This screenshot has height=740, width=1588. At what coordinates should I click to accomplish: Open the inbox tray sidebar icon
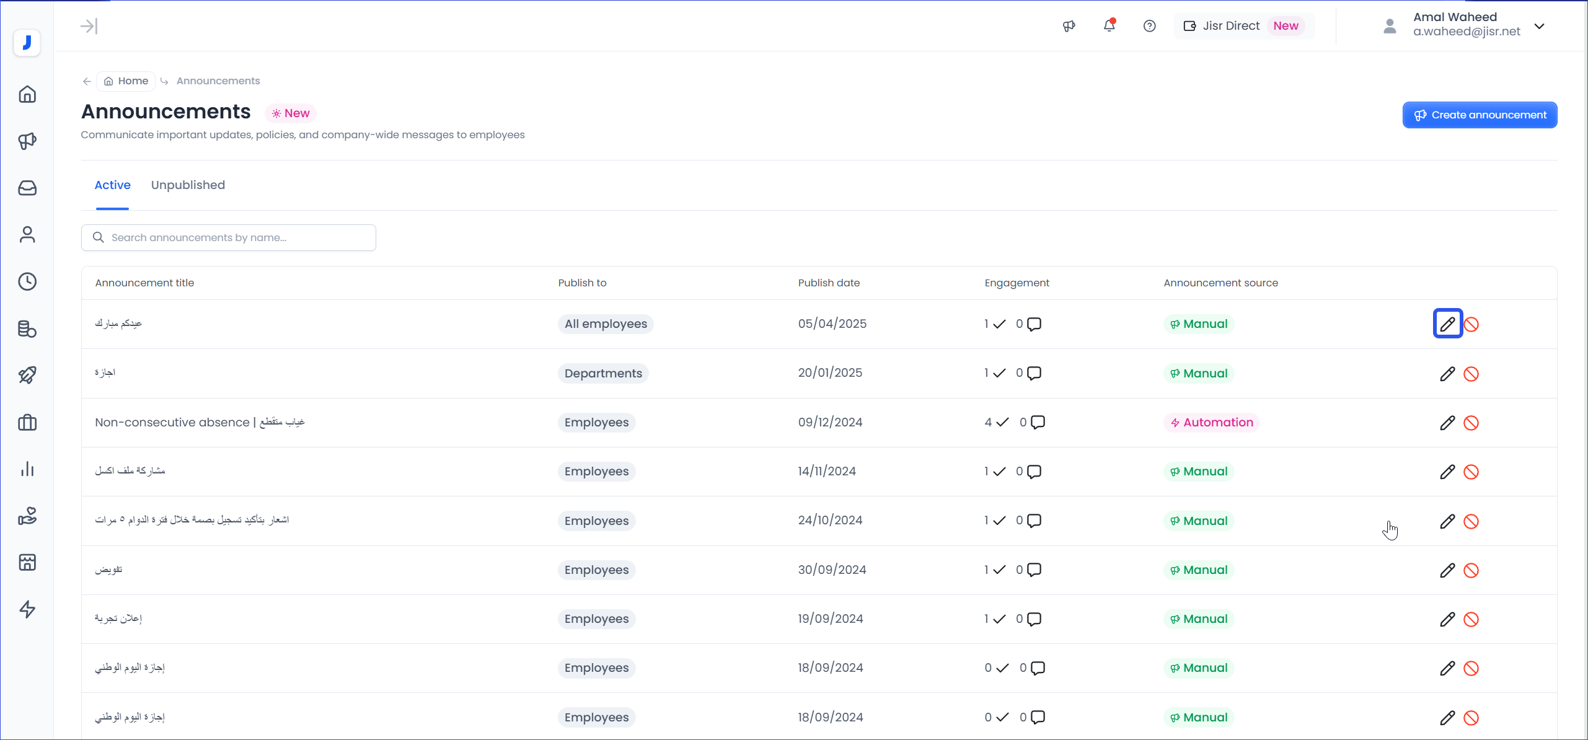point(27,188)
